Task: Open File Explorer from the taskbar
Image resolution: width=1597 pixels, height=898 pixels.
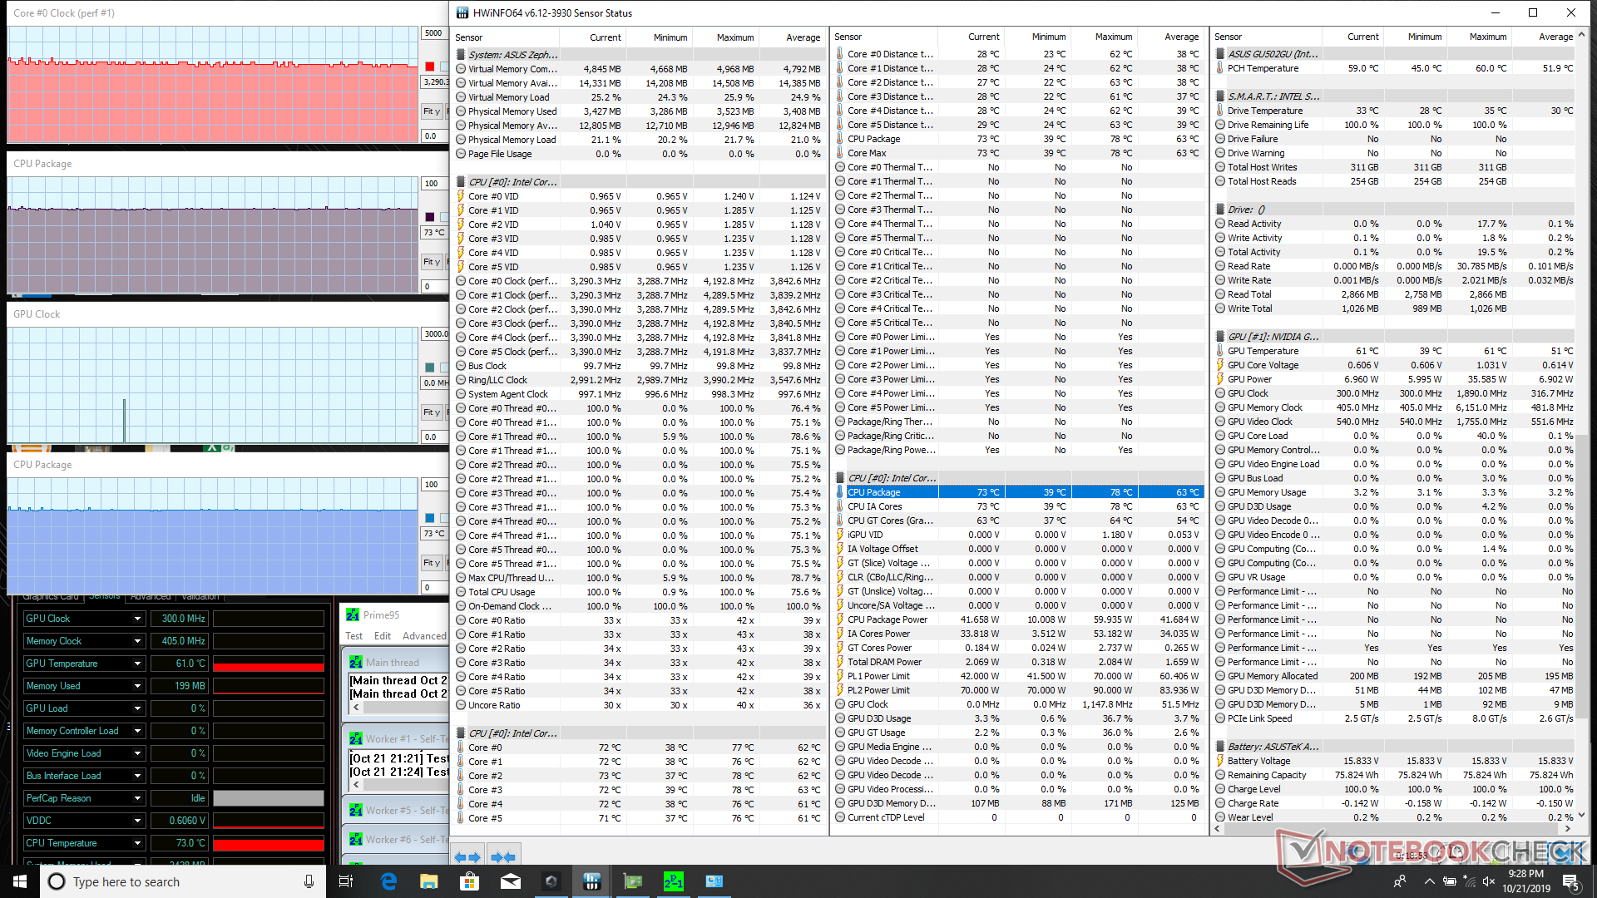Action: [x=429, y=881]
